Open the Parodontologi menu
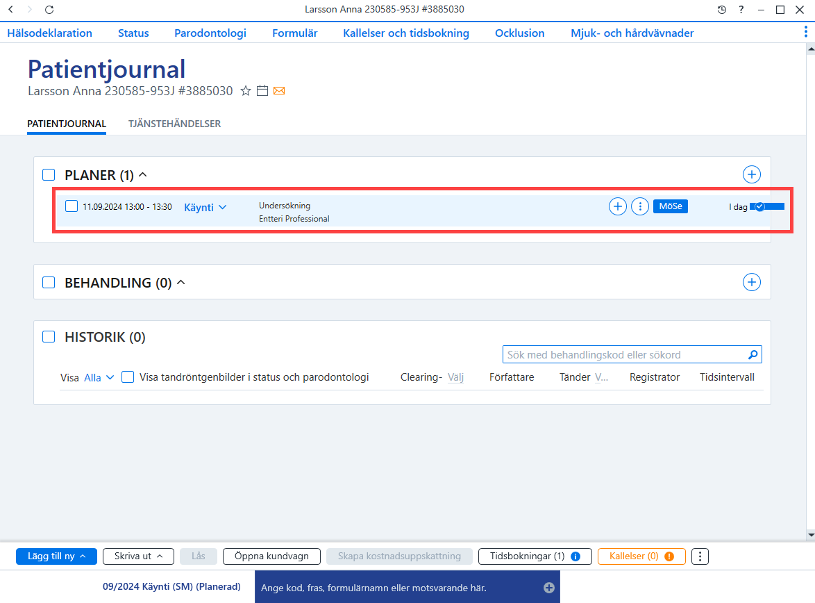 210,33
